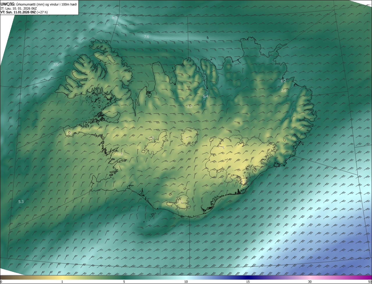Click the 5.3 value label over the southwest sea
This screenshot has width=372, height=284.
[x=21, y=201]
